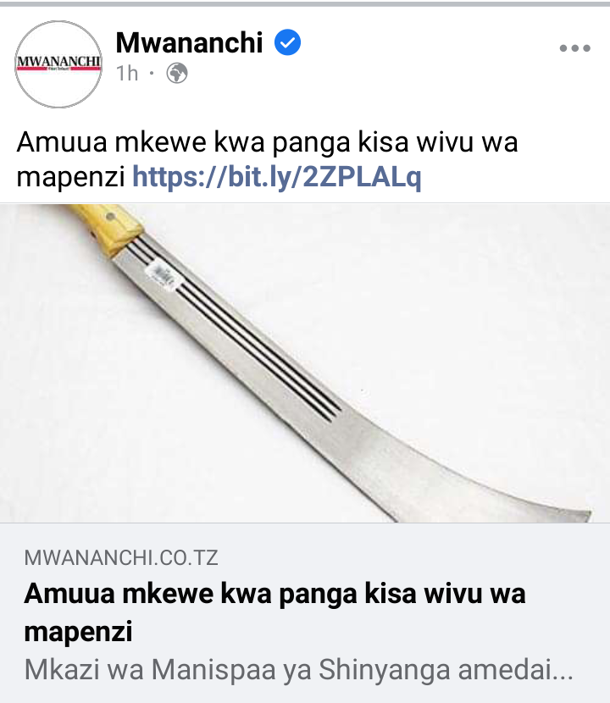Image resolution: width=610 pixels, height=703 pixels.
Task: Click the 1h post timestamp
Action: [127, 73]
